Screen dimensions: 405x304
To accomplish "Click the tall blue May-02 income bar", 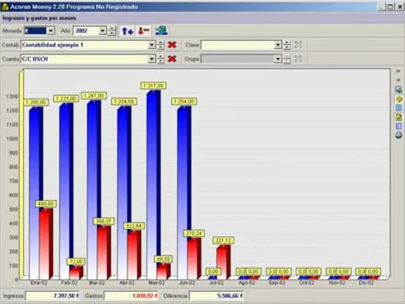I will (152, 181).
